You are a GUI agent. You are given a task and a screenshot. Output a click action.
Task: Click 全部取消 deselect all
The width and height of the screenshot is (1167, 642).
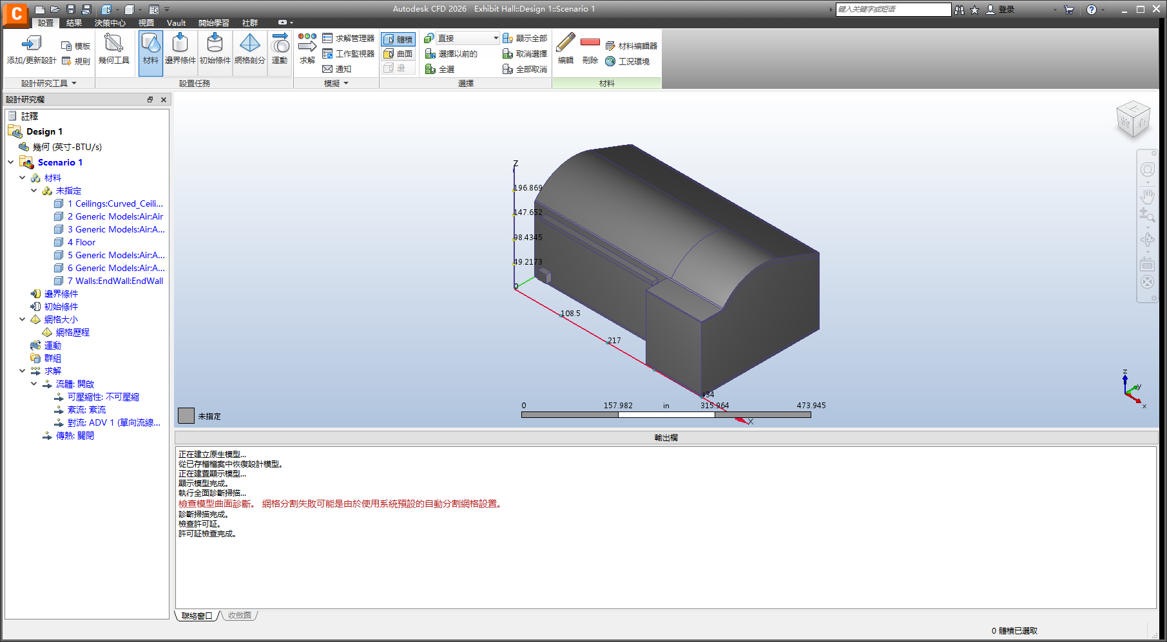[525, 70]
